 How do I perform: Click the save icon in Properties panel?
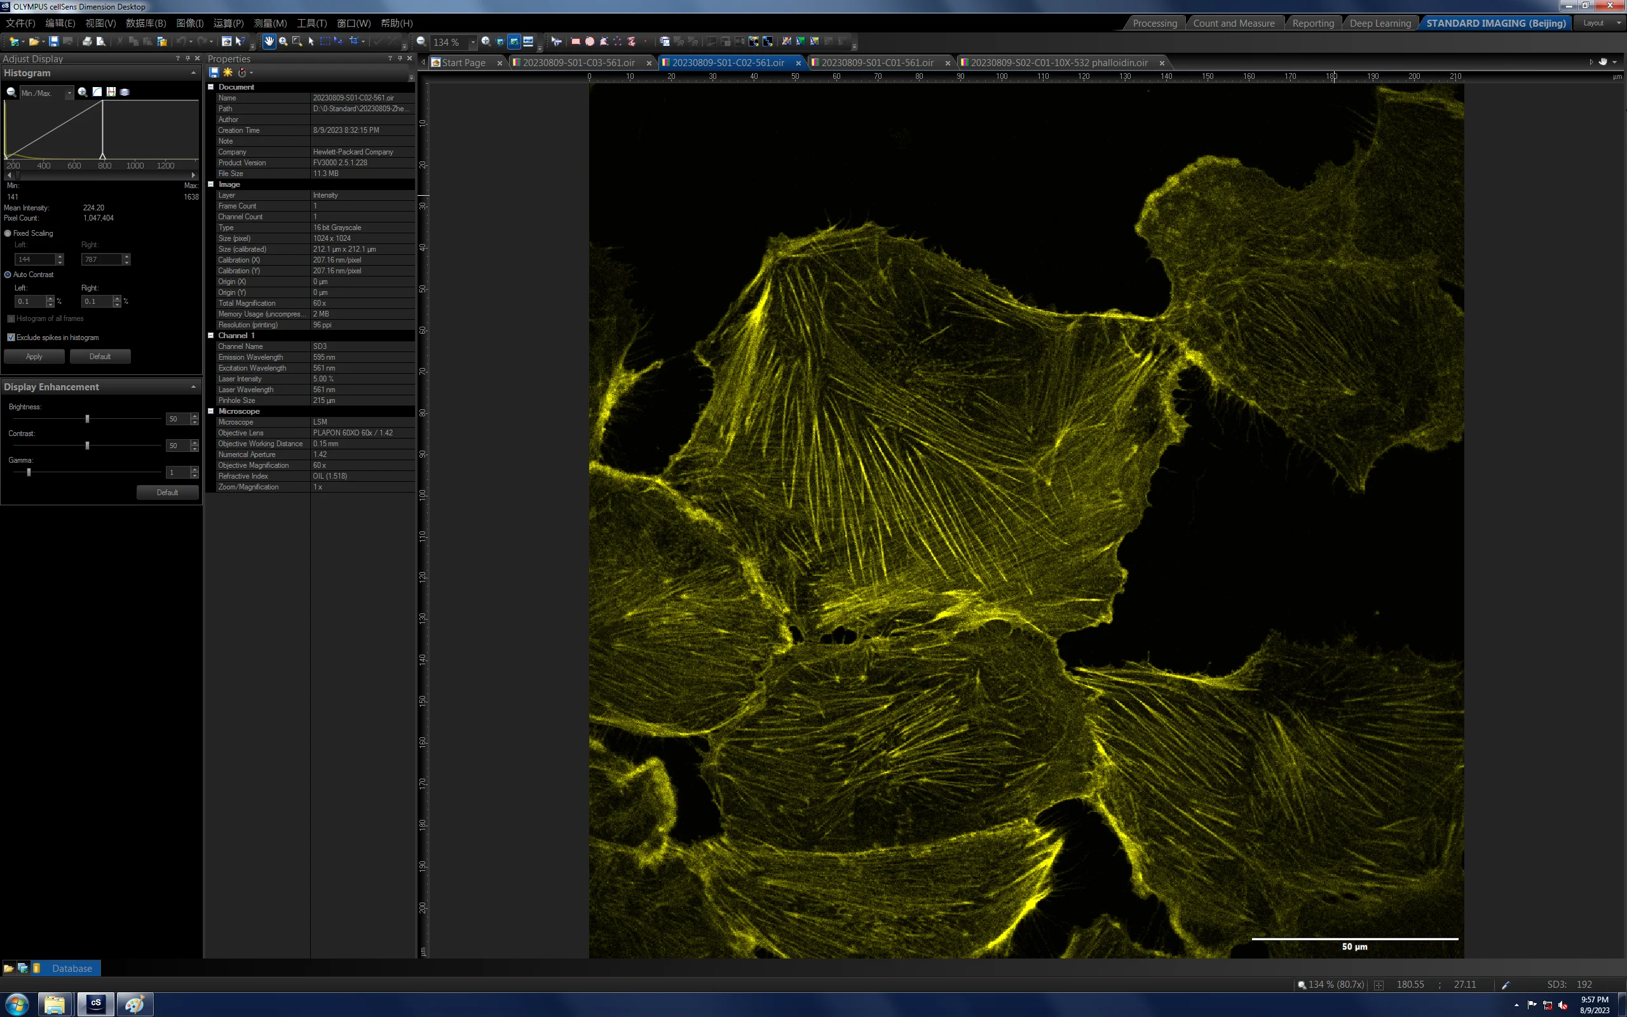click(x=214, y=72)
